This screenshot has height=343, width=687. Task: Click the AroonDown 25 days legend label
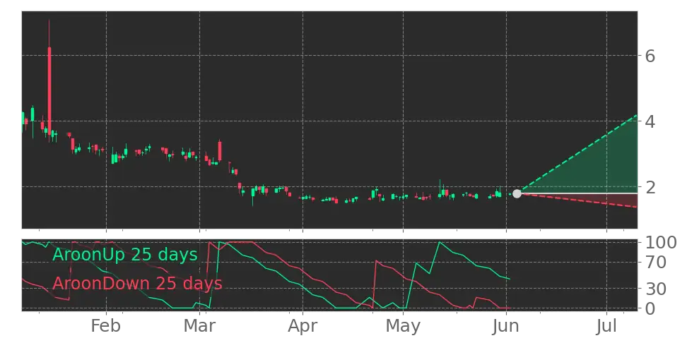[x=137, y=284]
